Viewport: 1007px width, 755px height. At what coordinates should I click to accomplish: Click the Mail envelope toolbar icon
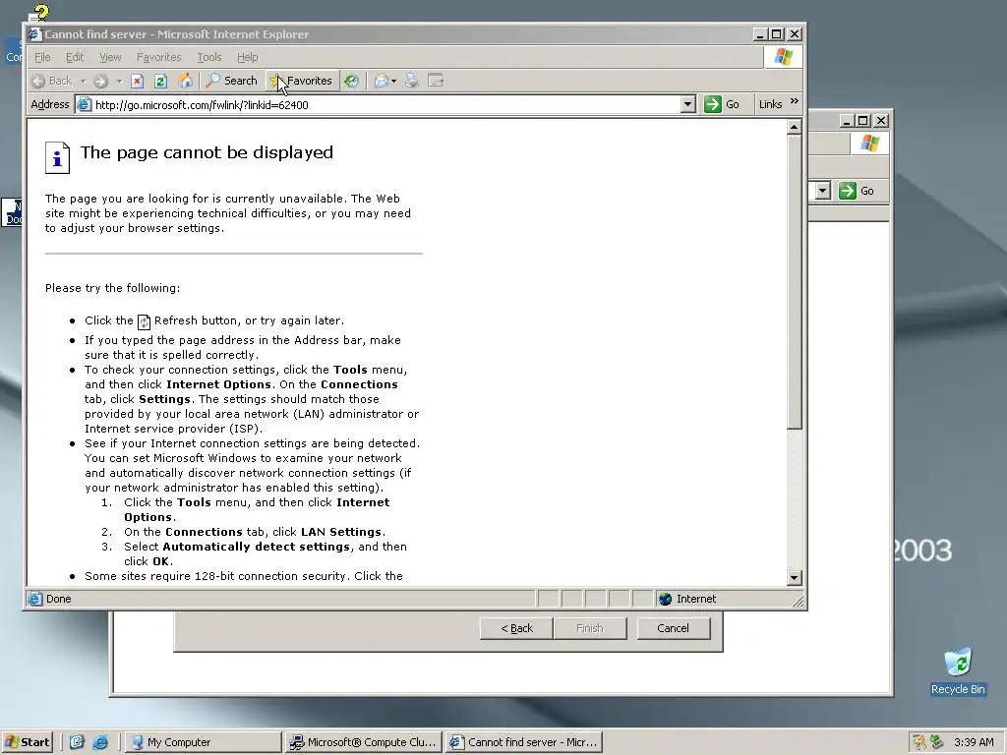pyautogui.click(x=382, y=81)
